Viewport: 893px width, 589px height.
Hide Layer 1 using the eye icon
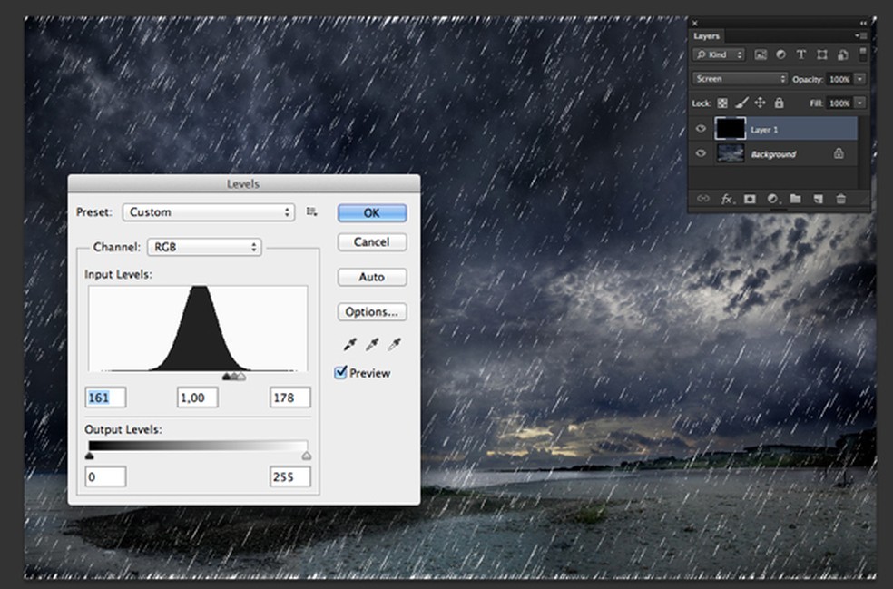[701, 130]
